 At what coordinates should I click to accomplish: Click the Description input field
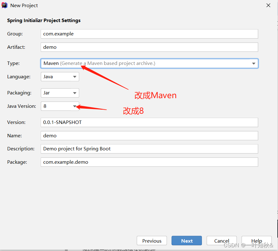149,149
